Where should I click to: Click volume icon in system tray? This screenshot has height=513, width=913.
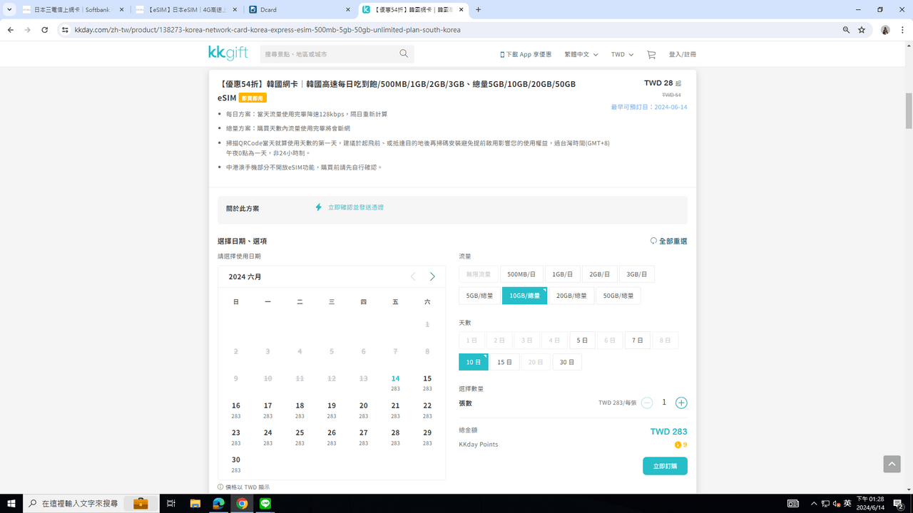[x=835, y=503]
